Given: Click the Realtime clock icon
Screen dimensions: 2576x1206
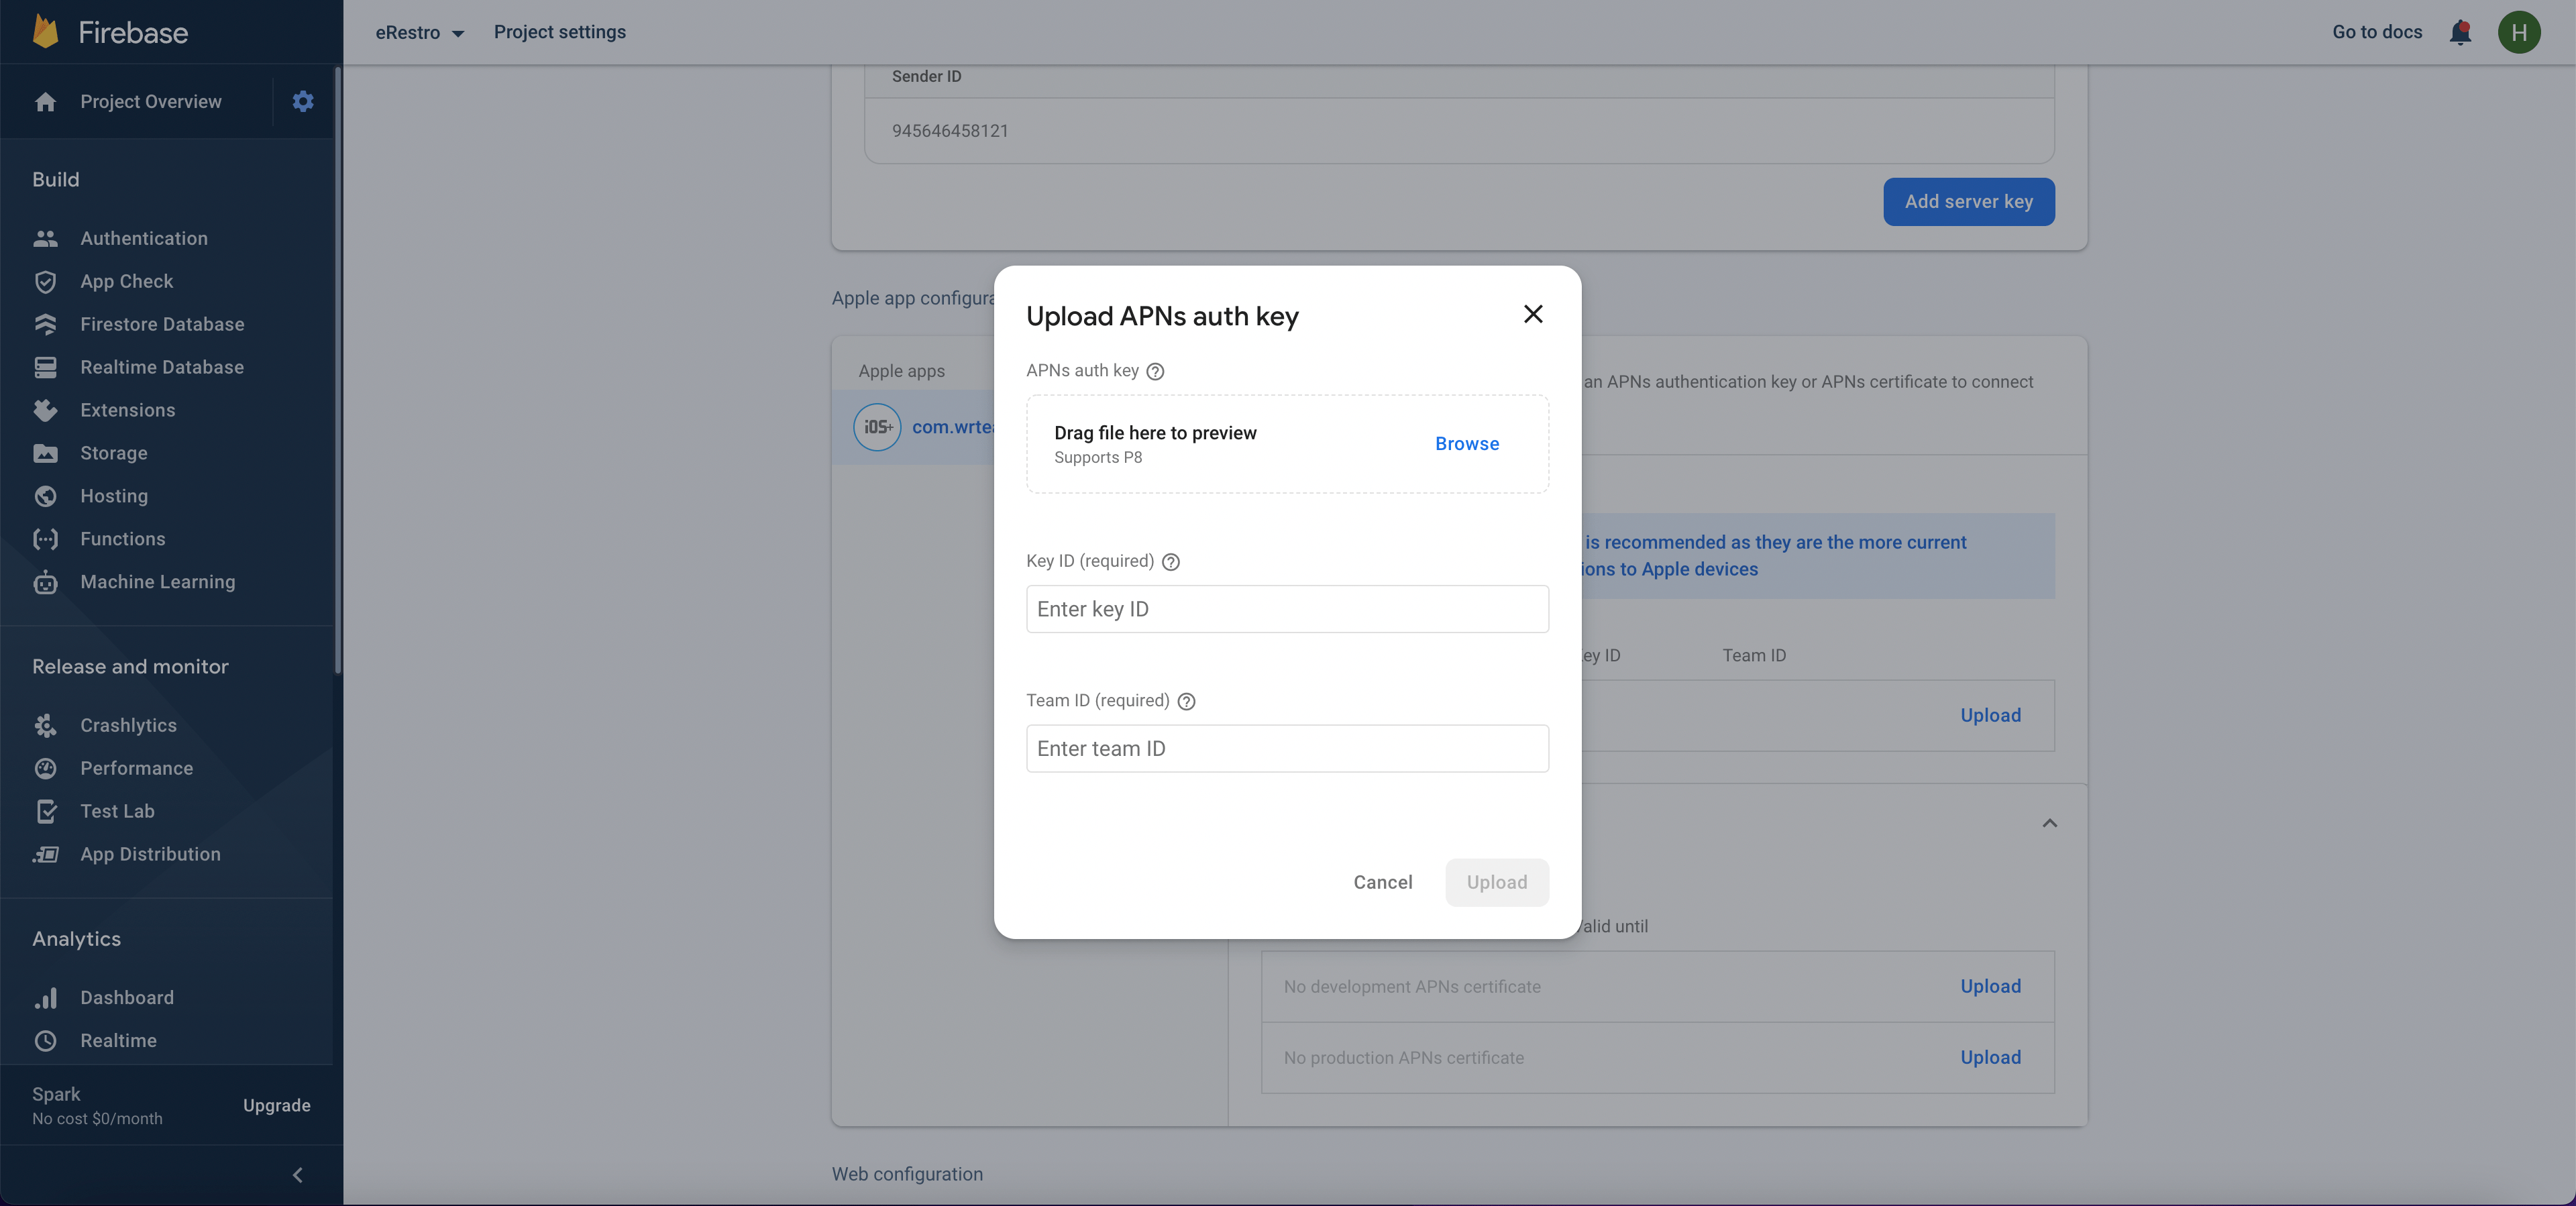Looking at the screenshot, I should pyautogui.click(x=45, y=1040).
